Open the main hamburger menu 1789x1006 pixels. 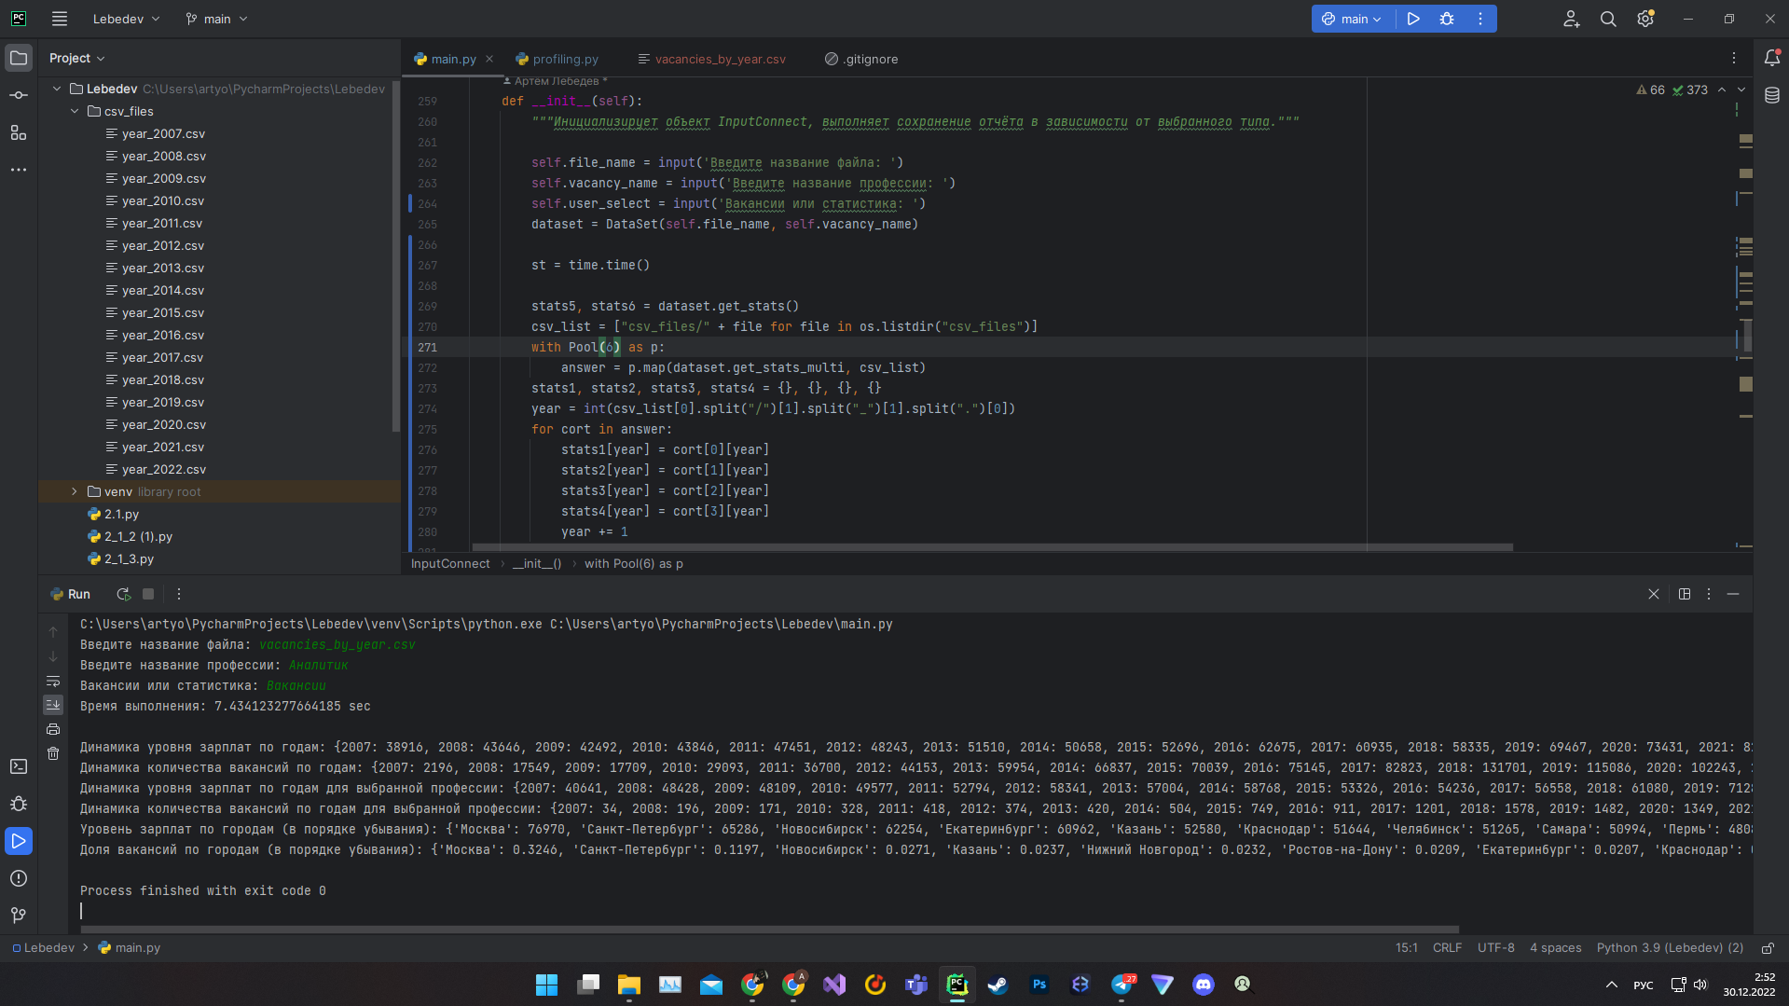(x=58, y=19)
